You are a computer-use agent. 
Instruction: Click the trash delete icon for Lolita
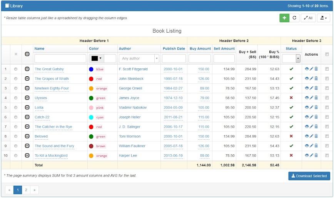click(316, 107)
